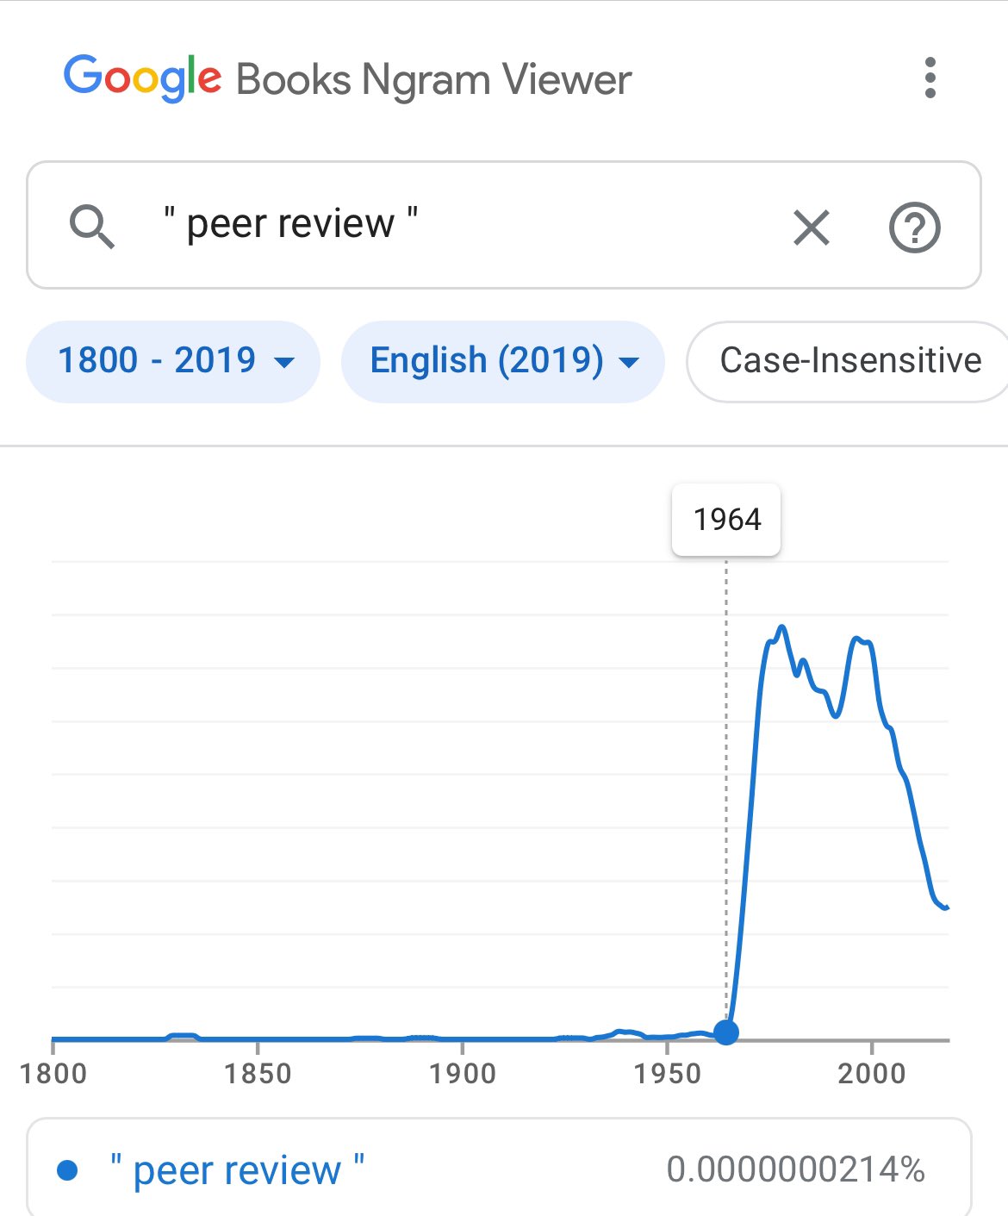
Task: Click the Google logo
Action: coord(142,78)
